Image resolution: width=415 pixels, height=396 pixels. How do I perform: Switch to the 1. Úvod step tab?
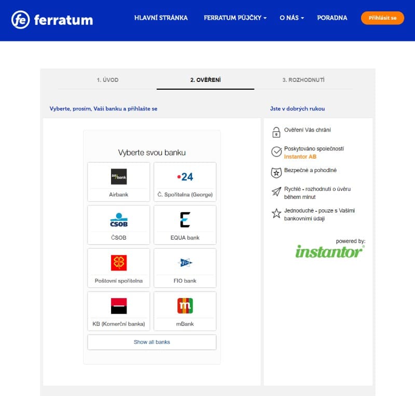click(107, 80)
